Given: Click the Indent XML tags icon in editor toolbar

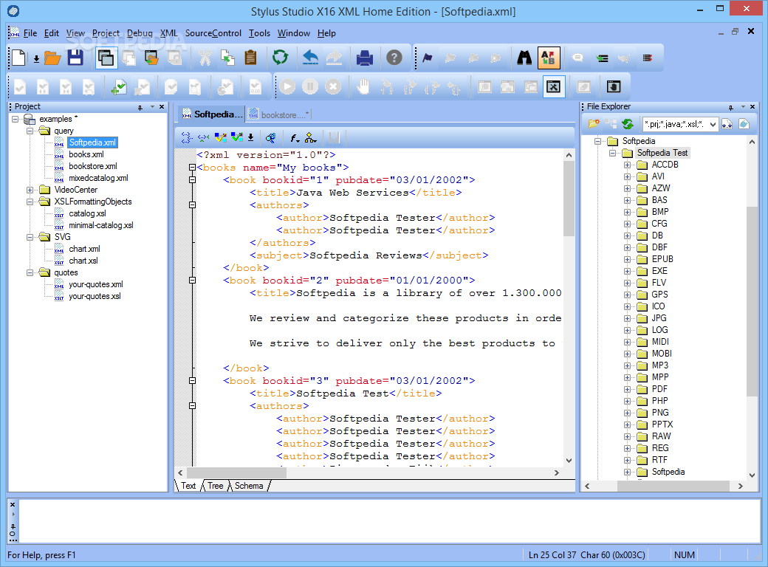Looking at the screenshot, I should [187, 138].
